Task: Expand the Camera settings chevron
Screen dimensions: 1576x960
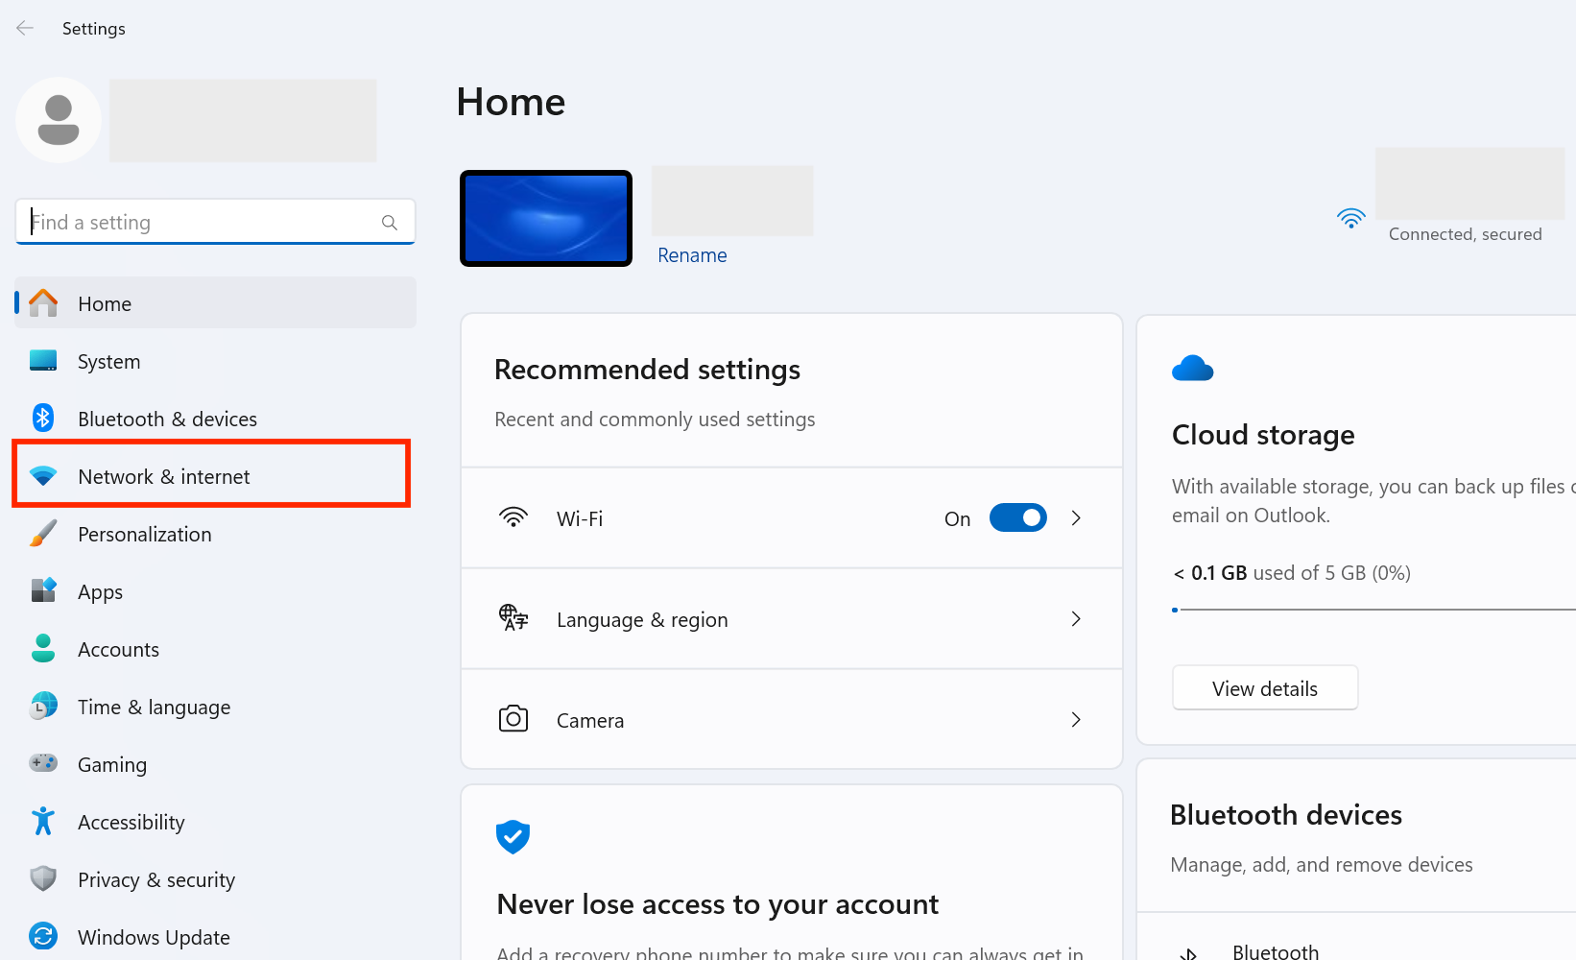Action: point(1076,720)
